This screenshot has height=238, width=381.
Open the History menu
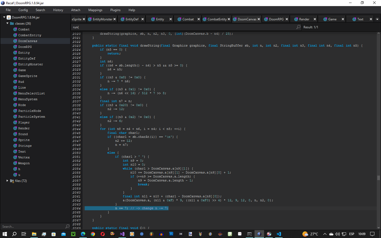pyautogui.click(x=58, y=10)
